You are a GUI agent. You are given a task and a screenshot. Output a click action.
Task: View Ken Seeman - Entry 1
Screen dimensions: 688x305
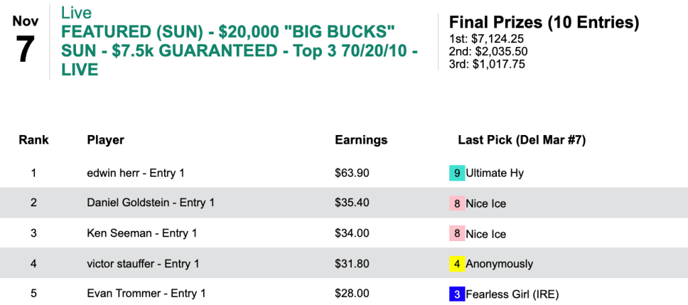coord(142,234)
